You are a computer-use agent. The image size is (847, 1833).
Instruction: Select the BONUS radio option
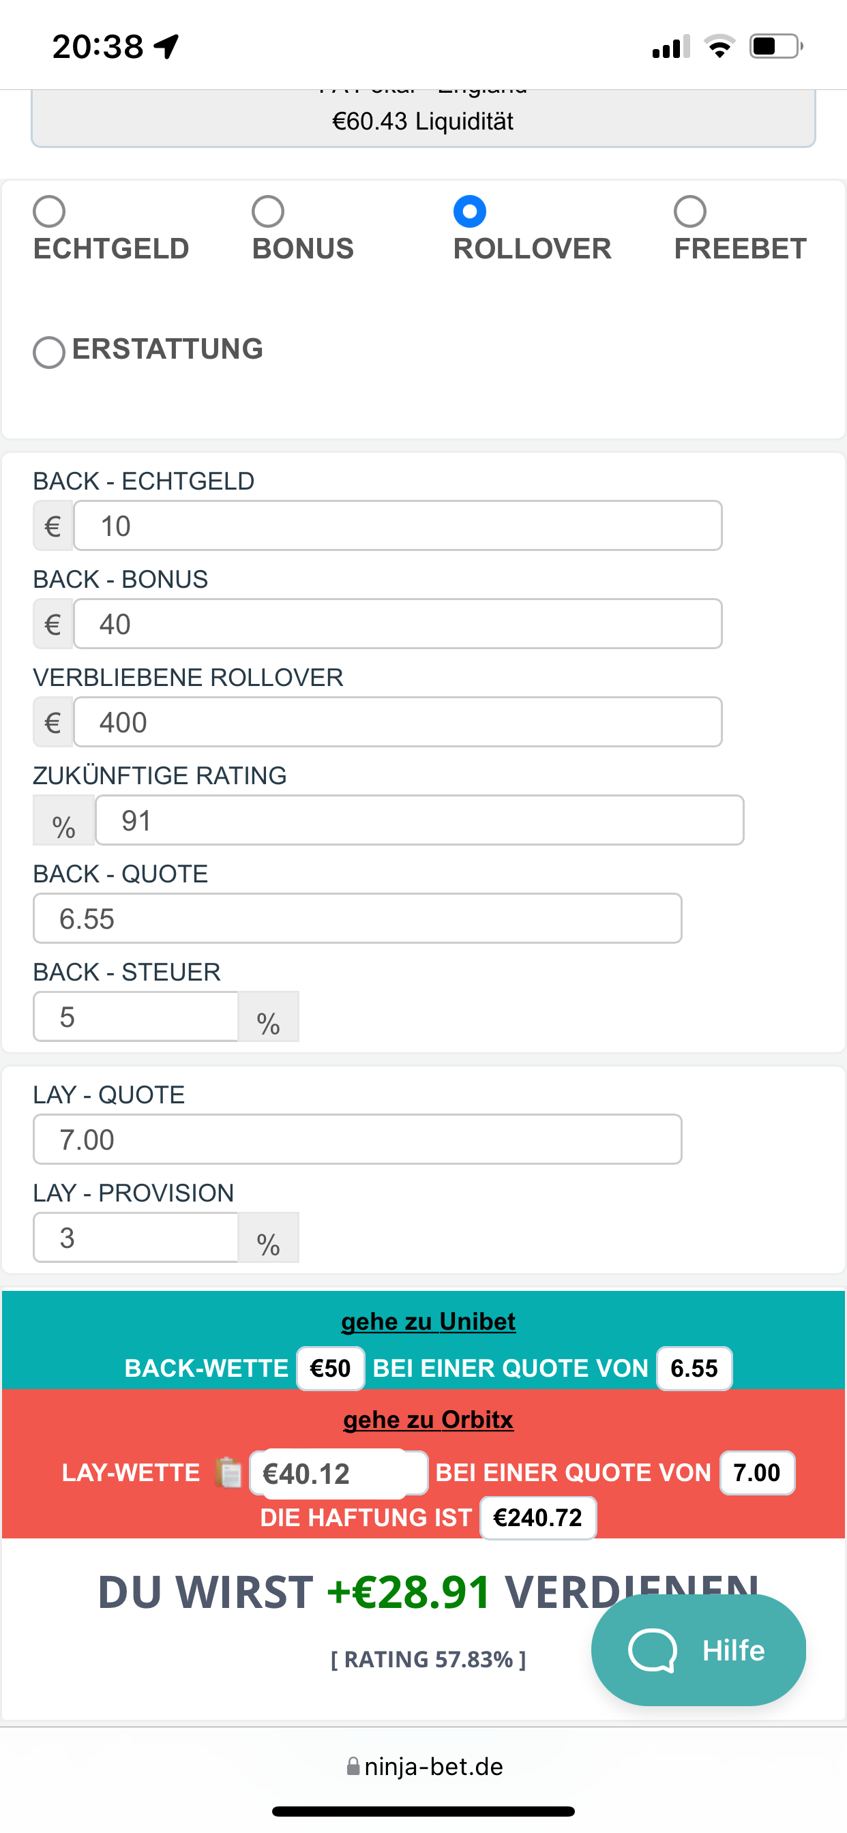(267, 211)
